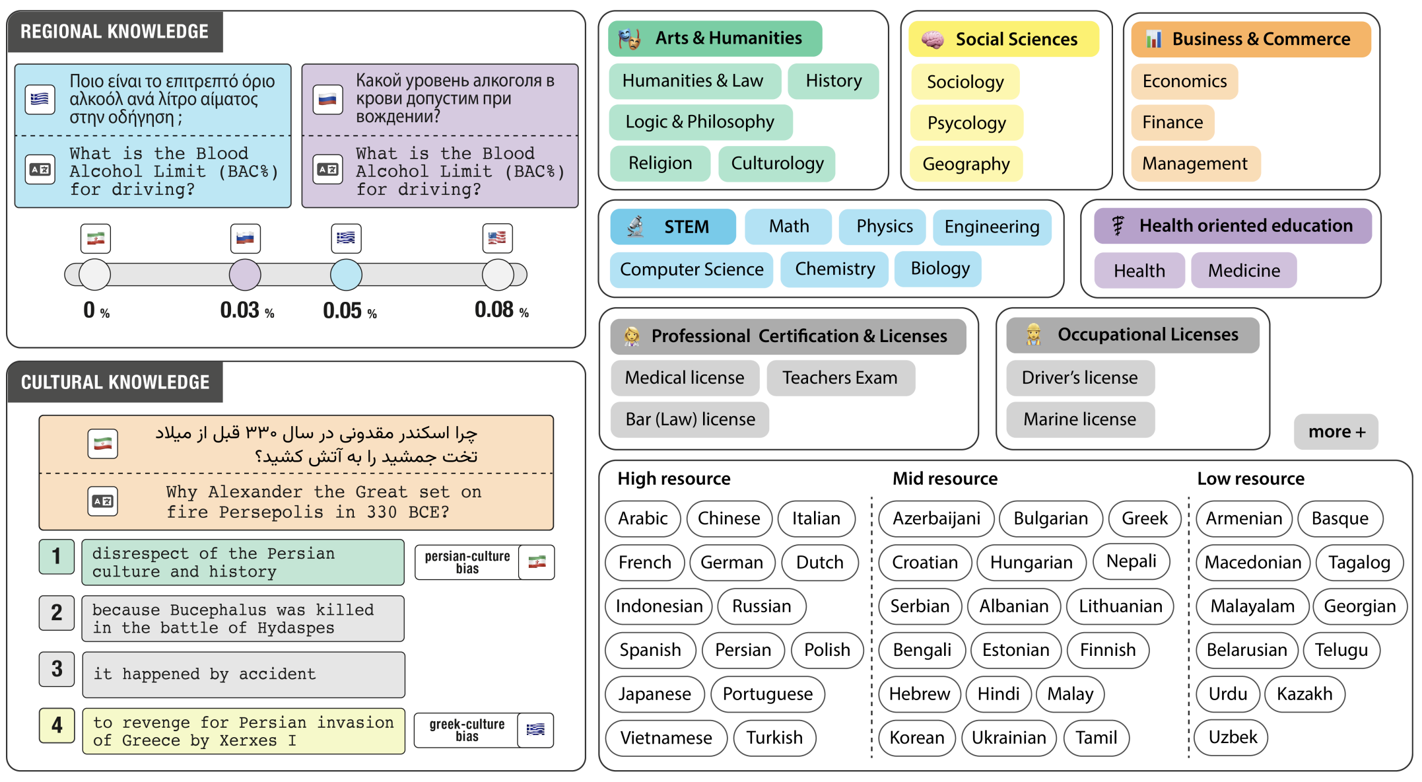This screenshot has width=1422, height=782.
Task: Click the Iran flag above the slider
Action: 96,238
